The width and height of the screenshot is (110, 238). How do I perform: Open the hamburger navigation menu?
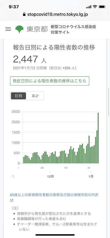tap(8, 29)
